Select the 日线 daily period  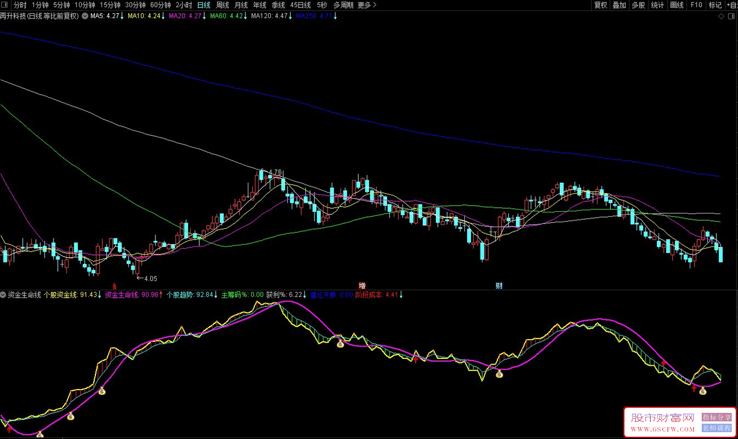(204, 5)
